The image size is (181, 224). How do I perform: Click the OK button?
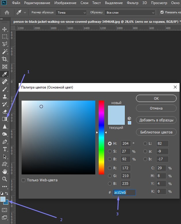point(156,98)
